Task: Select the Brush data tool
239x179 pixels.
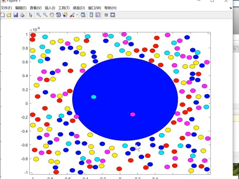Action: tap(72, 15)
